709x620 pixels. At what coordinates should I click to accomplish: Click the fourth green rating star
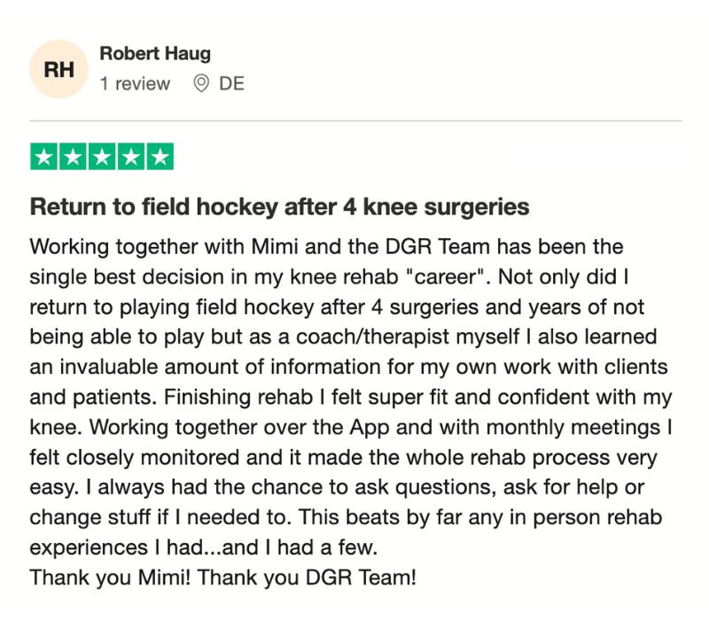tap(131, 157)
